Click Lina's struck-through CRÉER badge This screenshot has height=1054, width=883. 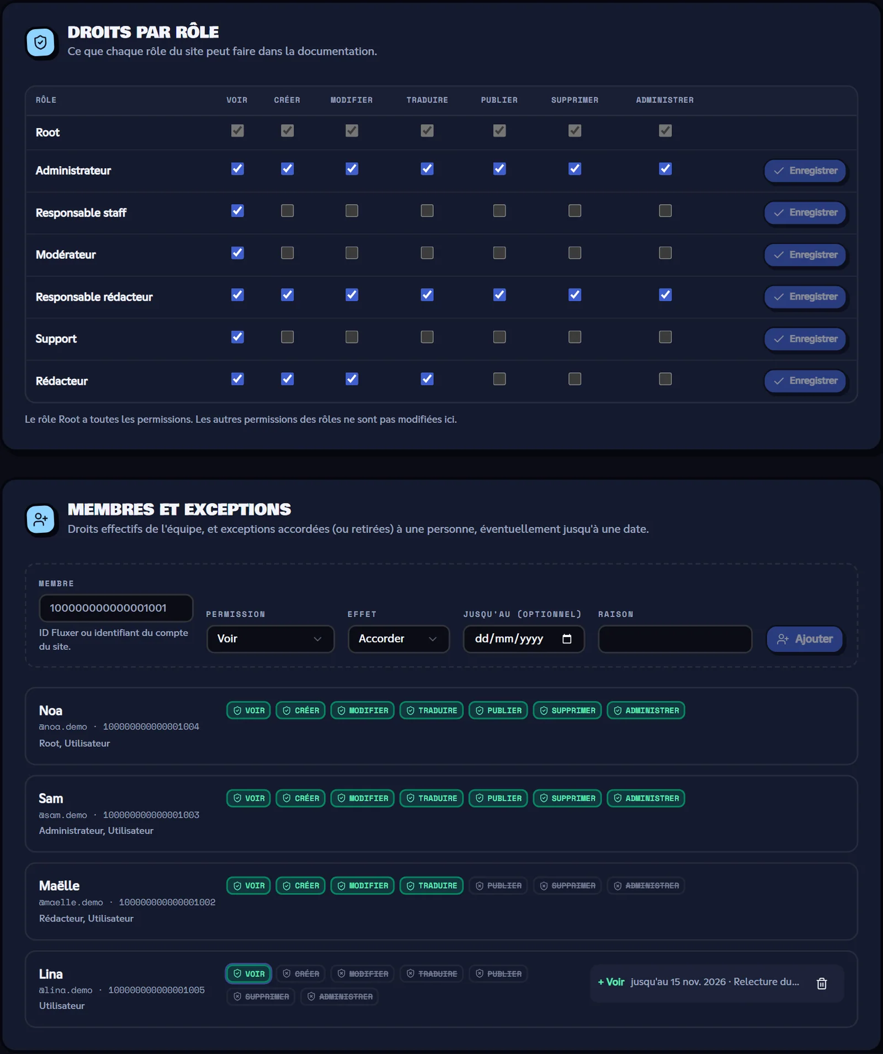point(301,973)
